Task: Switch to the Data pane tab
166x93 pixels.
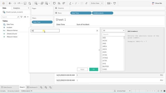Action: [4, 8]
